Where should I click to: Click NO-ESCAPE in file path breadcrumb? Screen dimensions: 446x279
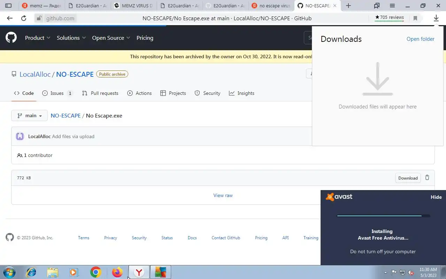click(x=66, y=115)
